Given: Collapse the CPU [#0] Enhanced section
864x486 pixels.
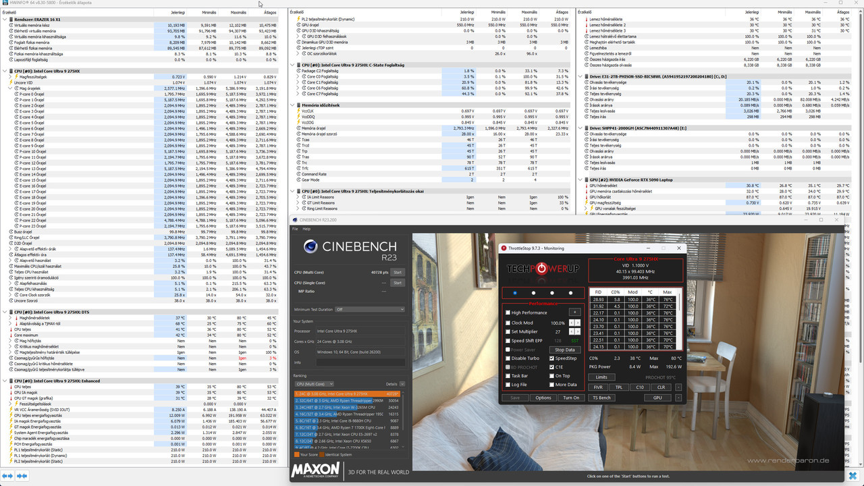Looking at the screenshot, I should [x=4, y=381].
